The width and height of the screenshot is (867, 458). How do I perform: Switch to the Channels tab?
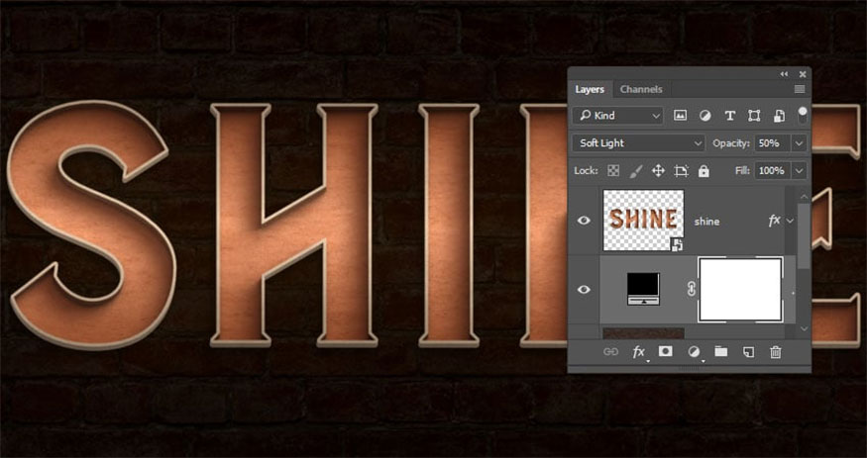[x=641, y=89]
